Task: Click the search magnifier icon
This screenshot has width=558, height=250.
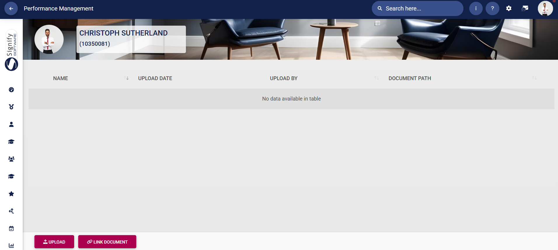Action: (380, 8)
